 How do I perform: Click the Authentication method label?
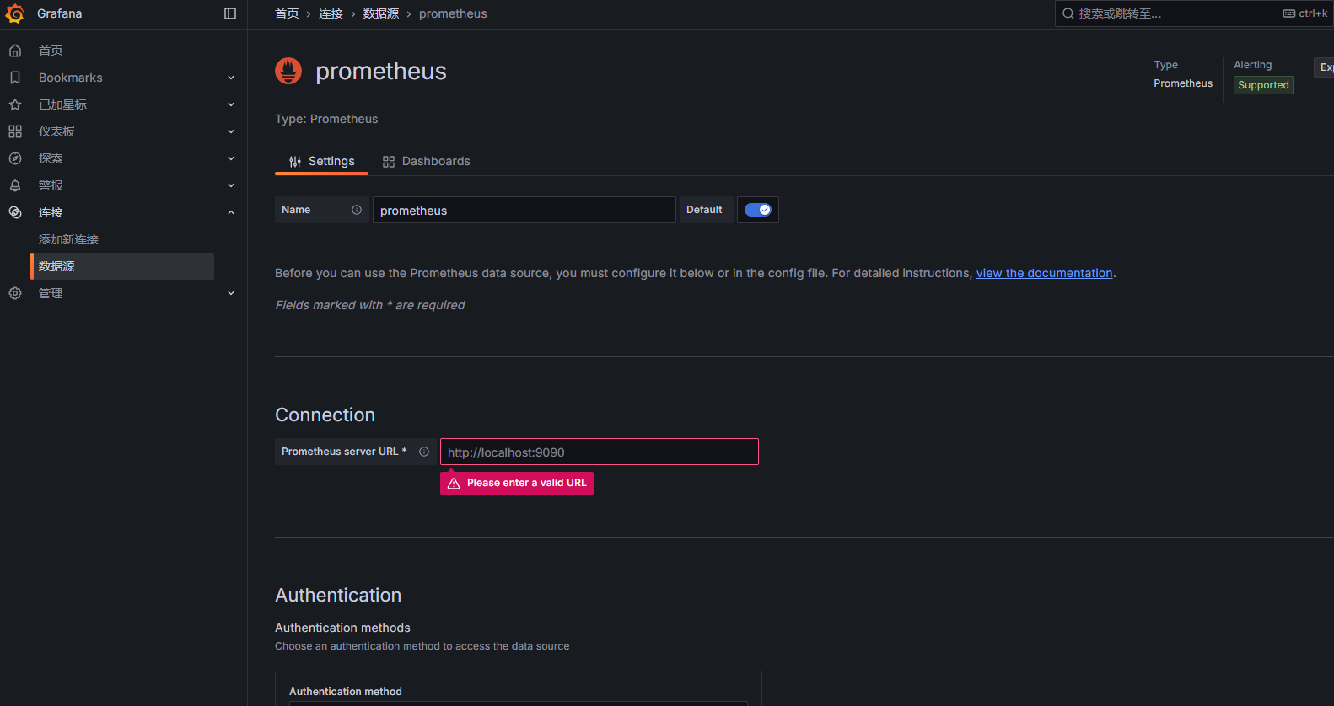pyautogui.click(x=346, y=692)
